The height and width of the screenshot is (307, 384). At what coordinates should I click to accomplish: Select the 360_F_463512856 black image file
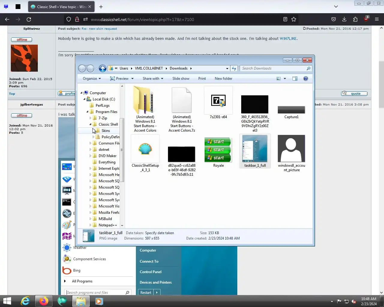pyautogui.click(x=255, y=113)
